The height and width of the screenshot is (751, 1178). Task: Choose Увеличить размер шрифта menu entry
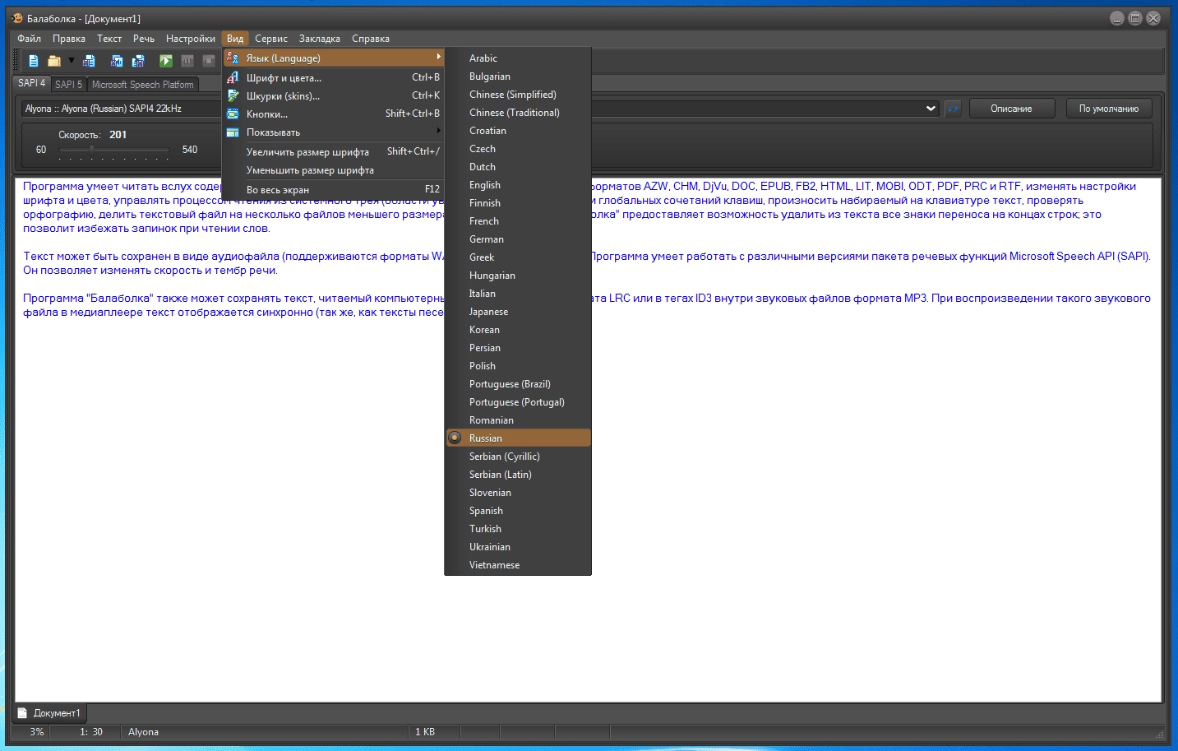pyautogui.click(x=333, y=151)
